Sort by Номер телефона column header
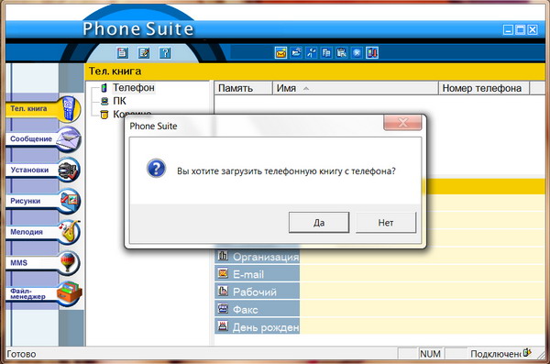Screen dimensions: 550x364 (484, 88)
